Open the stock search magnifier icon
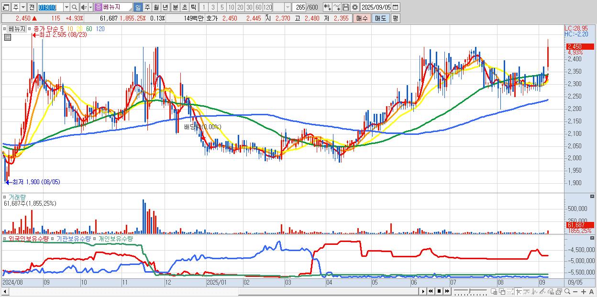The width and height of the screenshot is (597, 297). [75, 7]
